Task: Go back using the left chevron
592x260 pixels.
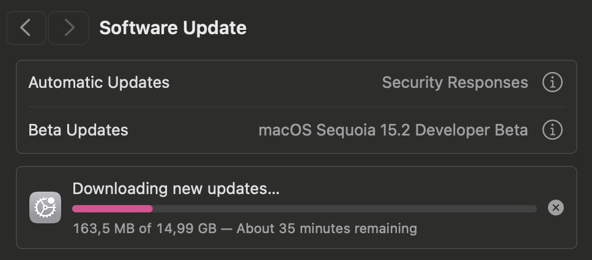Action: (26, 28)
